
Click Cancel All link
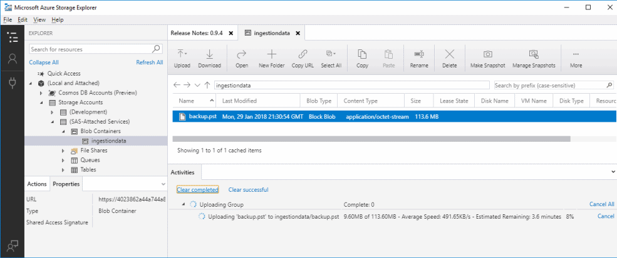(602, 204)
